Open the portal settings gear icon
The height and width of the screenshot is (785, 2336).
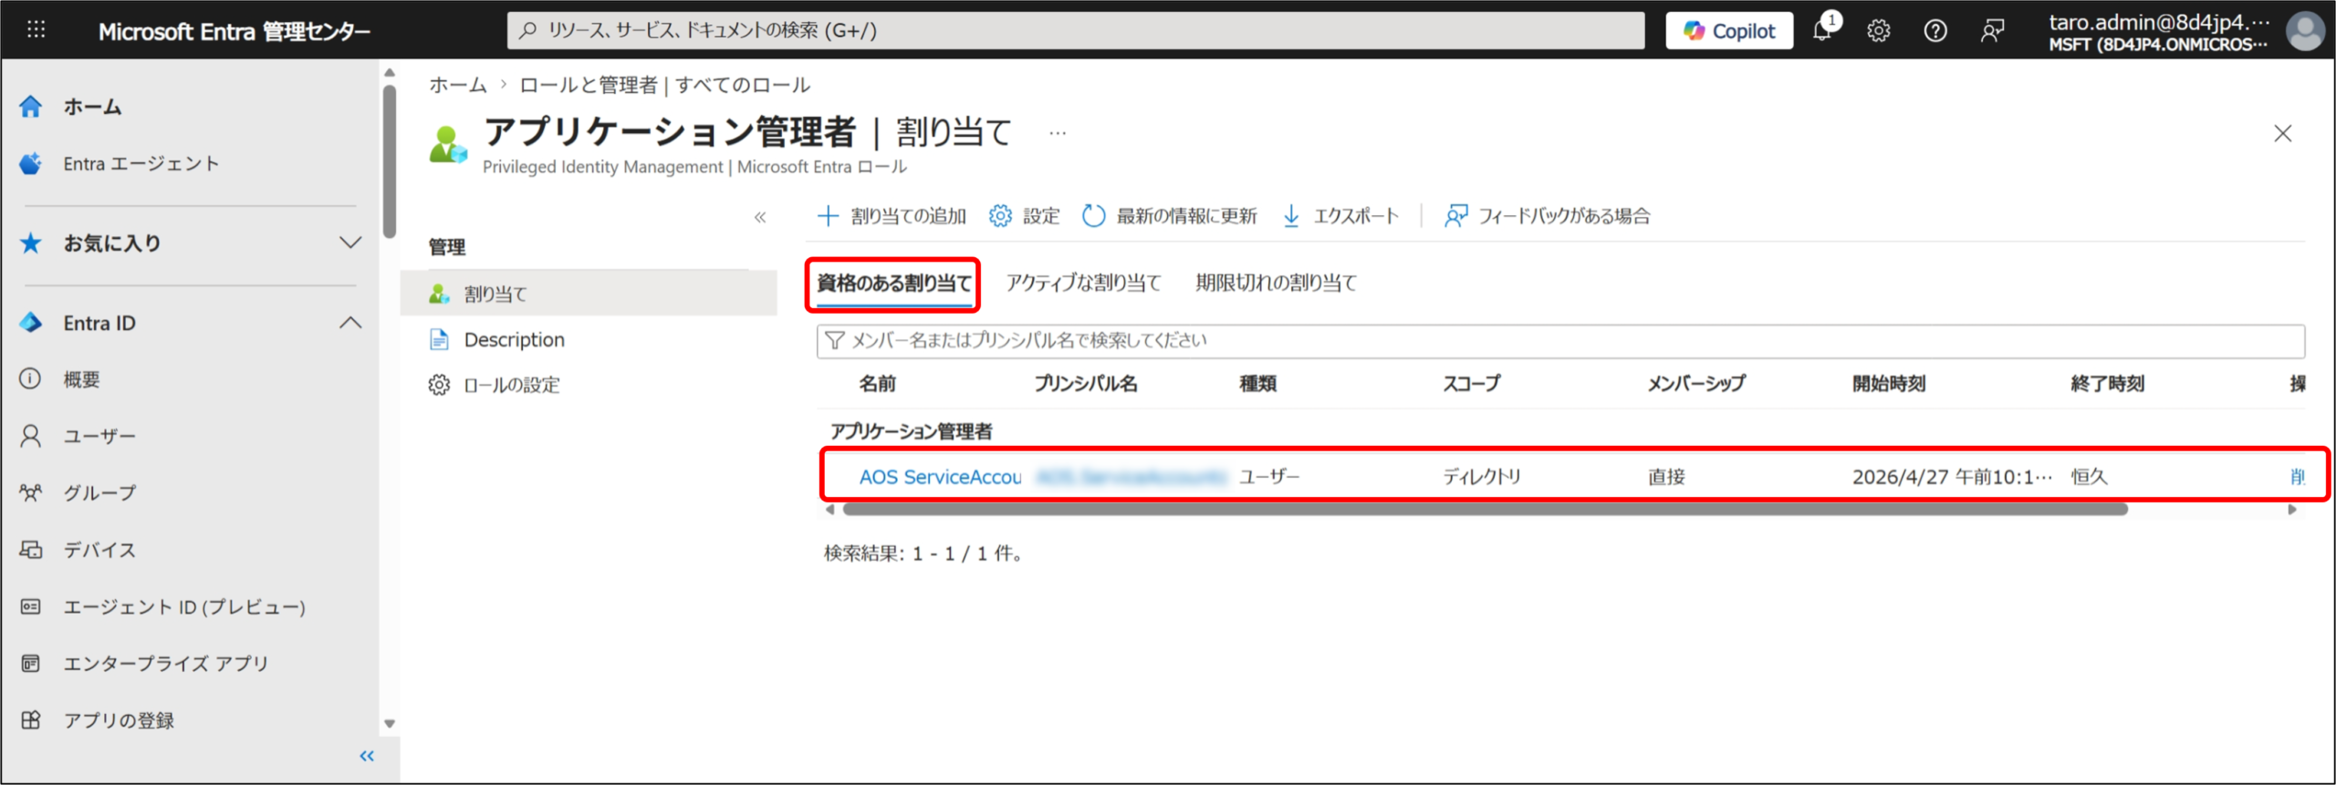click(x=1878, y=31)
